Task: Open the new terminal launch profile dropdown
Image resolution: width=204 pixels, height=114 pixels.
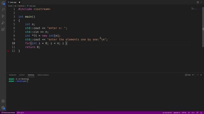Action: coord(195,75)
